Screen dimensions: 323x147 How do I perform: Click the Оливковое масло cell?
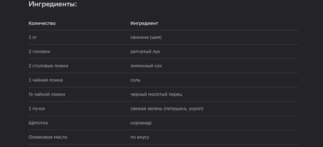[x=48, y=137]
